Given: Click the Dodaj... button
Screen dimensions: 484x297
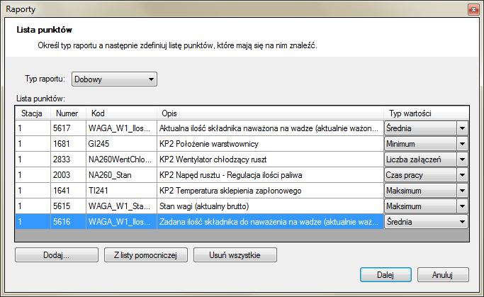Looking at the screenshot, I should 57,255.
